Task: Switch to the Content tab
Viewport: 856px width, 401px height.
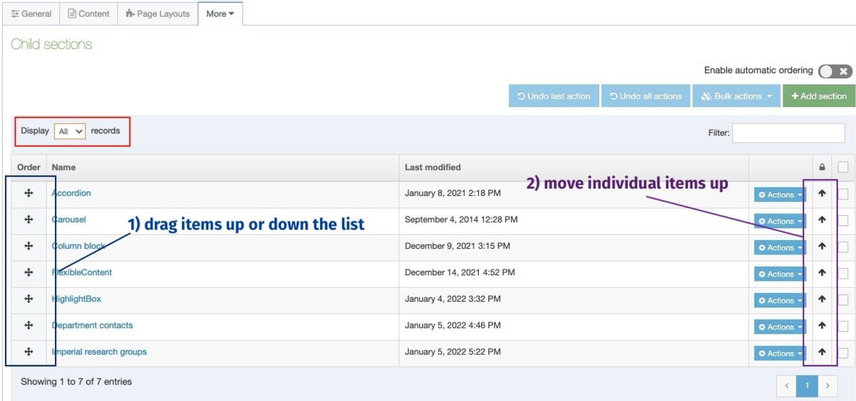Action: (x=89, y=14)
